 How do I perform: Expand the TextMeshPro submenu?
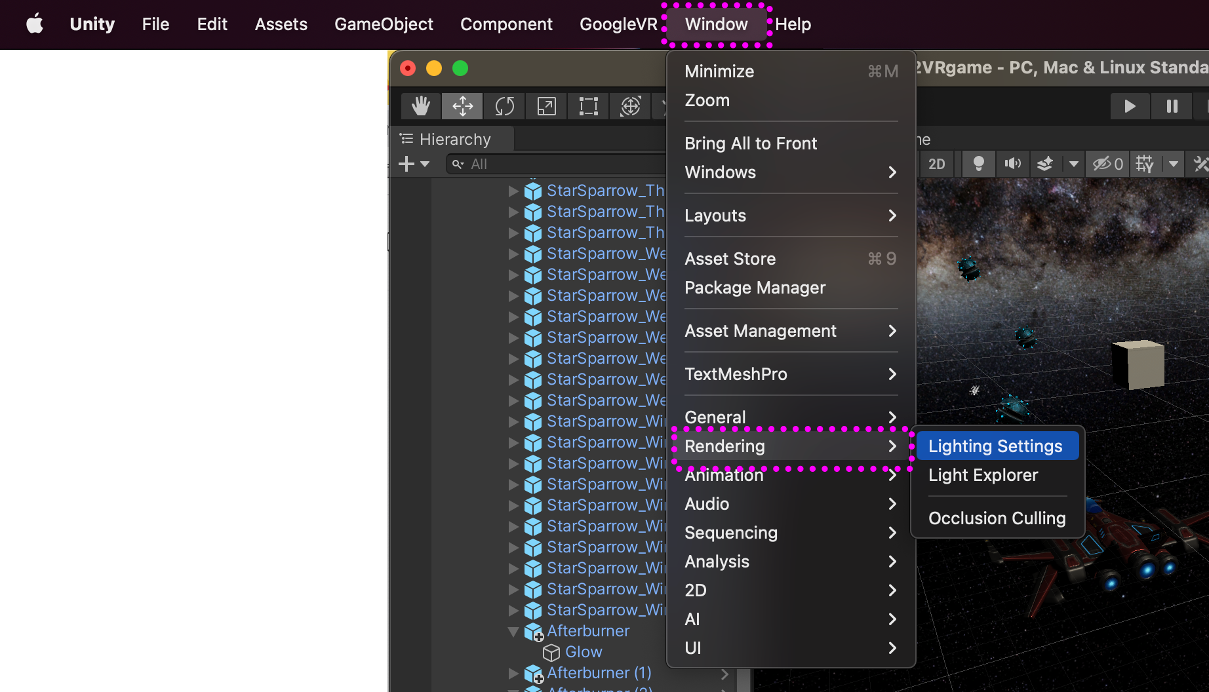tap(791, 374)
